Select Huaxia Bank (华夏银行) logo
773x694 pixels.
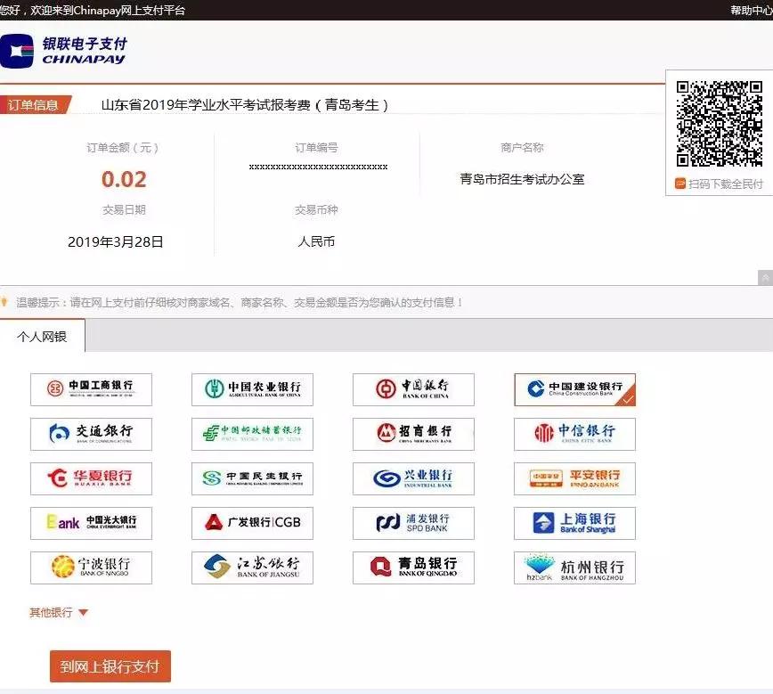click(91, 478)
